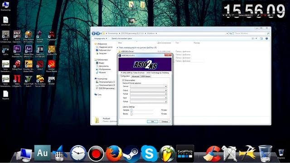290x163 pixels.
Task: Launch FL Studio from the dock
Action: [167, 153]
